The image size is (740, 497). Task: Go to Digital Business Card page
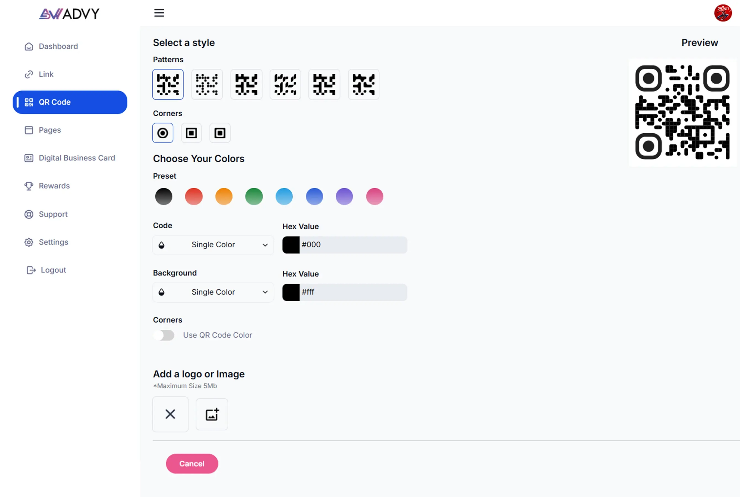tap(77, 158)
